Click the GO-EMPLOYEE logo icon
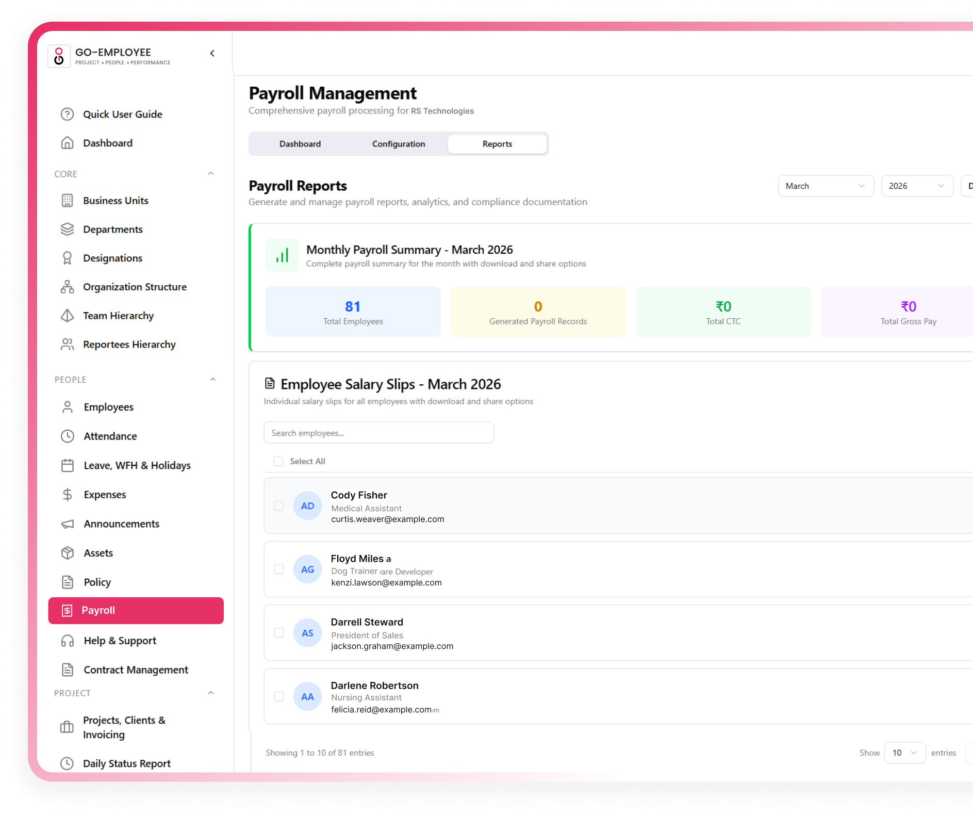 tap(59, 56)
